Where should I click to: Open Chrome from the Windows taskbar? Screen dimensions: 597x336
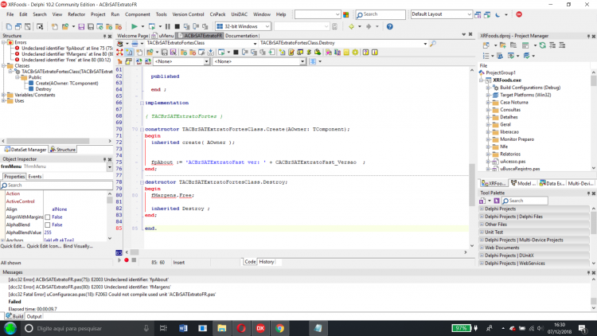[x=280, y=328]
